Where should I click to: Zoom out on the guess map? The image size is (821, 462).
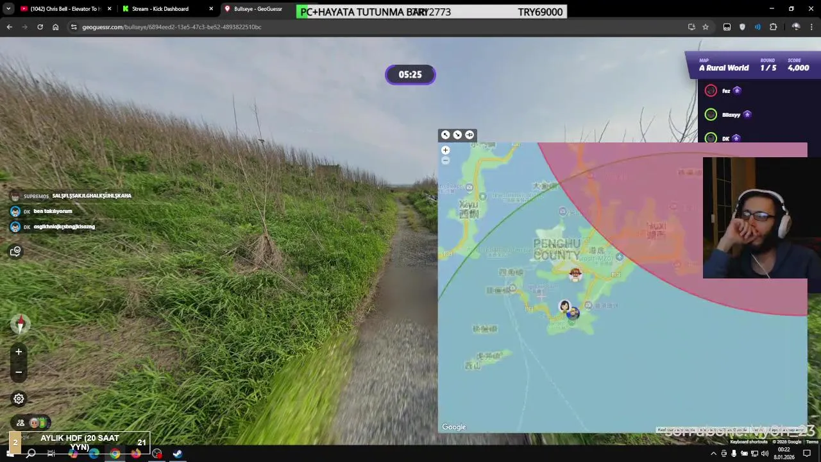445,160
